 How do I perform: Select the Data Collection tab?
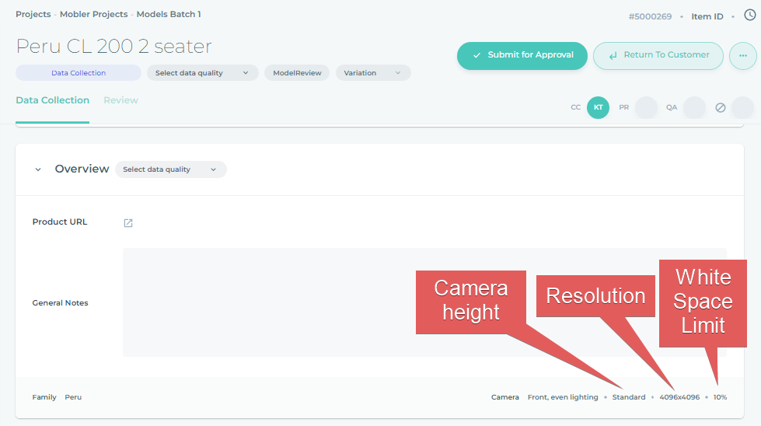[52, 100]
